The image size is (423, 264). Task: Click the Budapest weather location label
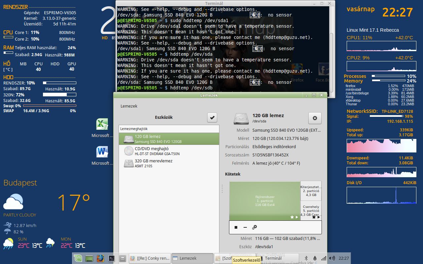[20, 183]
